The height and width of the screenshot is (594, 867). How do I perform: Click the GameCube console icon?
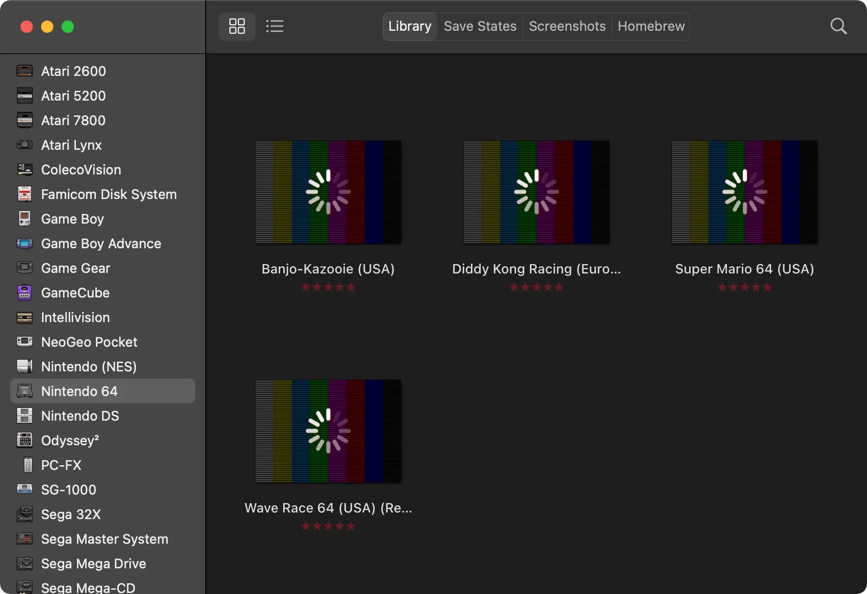pos(25,292)
